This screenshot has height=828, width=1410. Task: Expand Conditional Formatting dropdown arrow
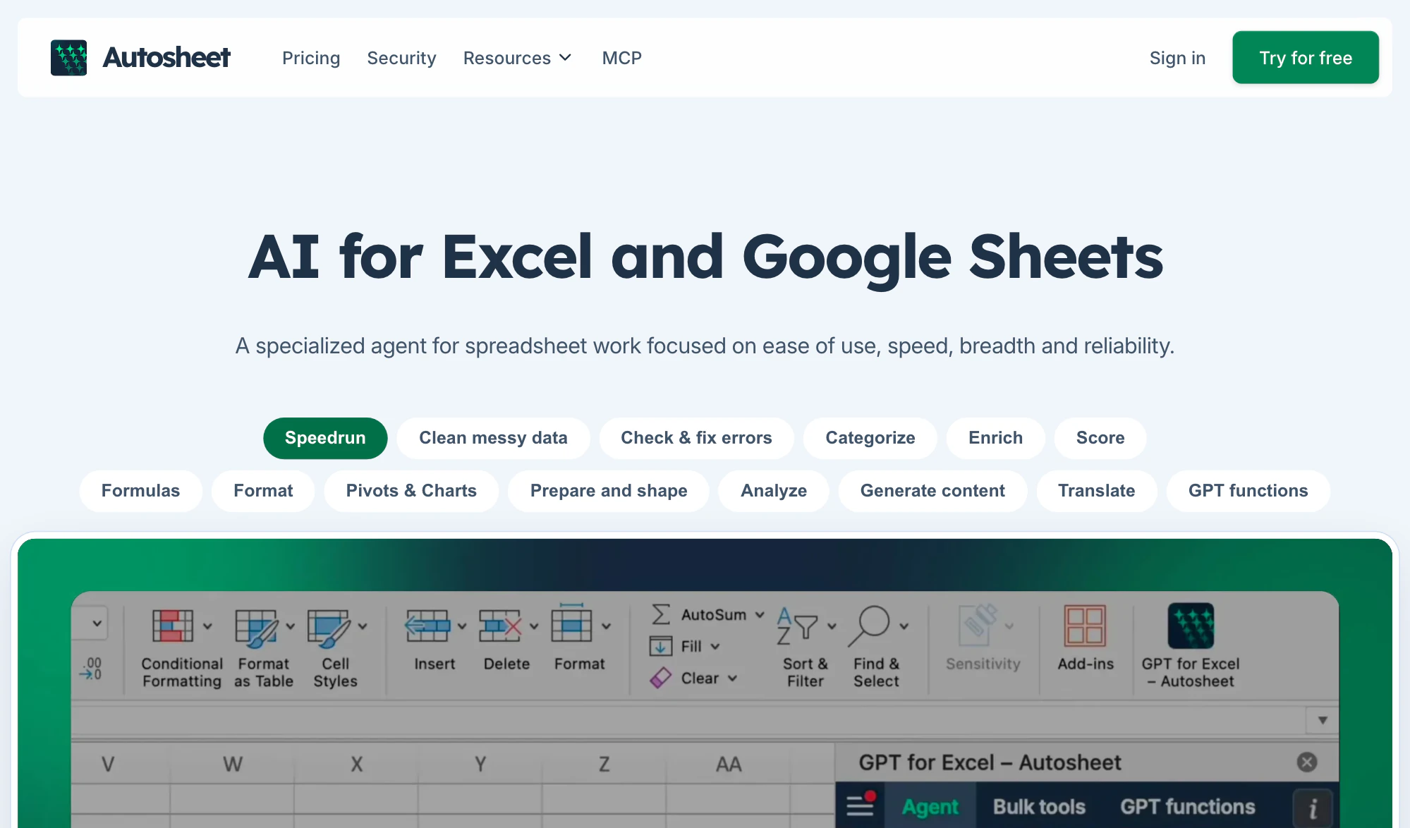point(207,626)
